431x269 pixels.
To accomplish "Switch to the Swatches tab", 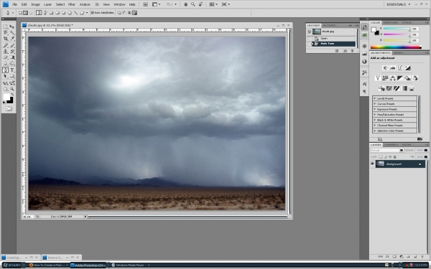I will 391,22.
